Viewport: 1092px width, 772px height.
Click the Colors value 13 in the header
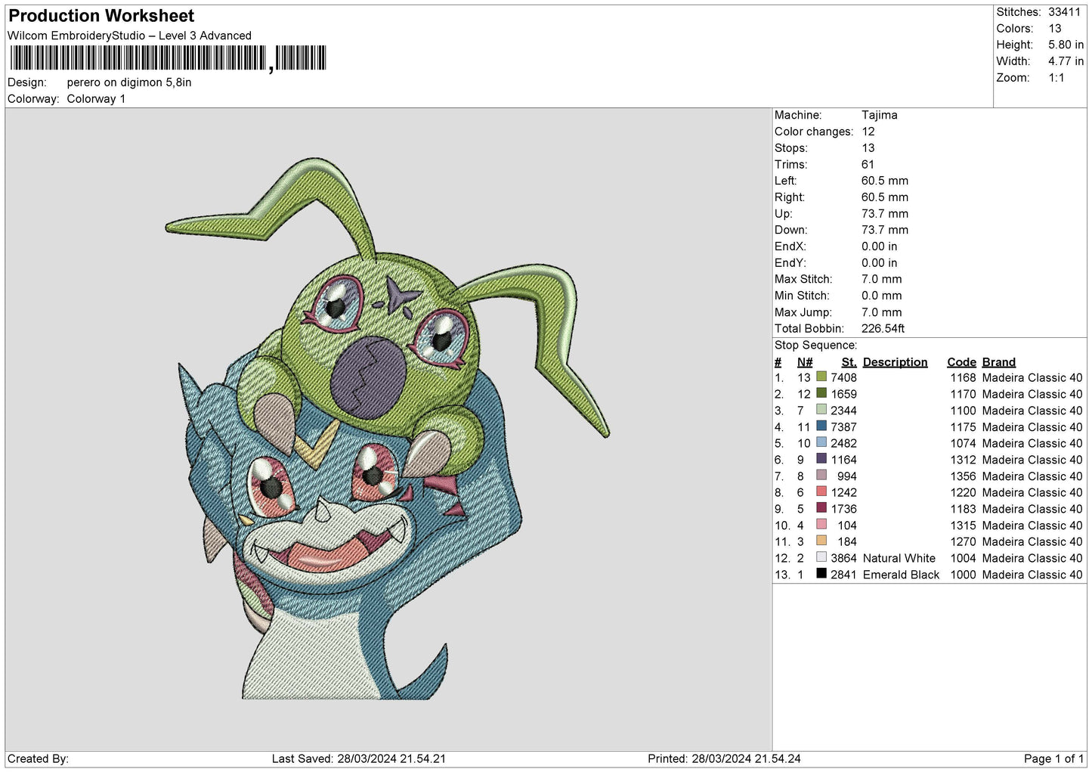[x=1055, y=29]
